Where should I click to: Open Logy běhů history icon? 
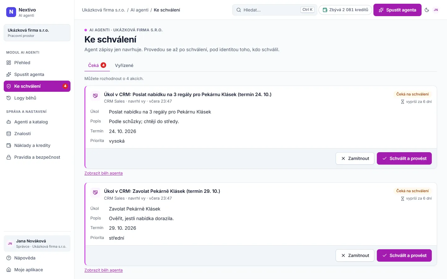pos(9,98)
